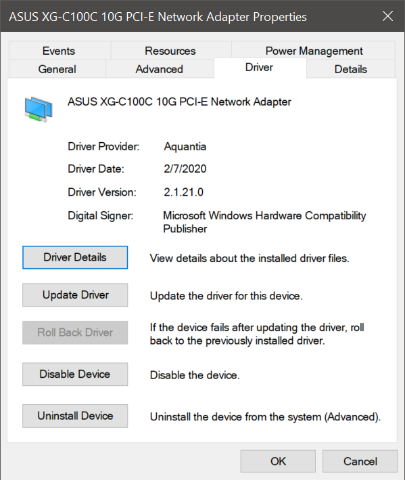Click the Disable Device button

coord(75,374)
